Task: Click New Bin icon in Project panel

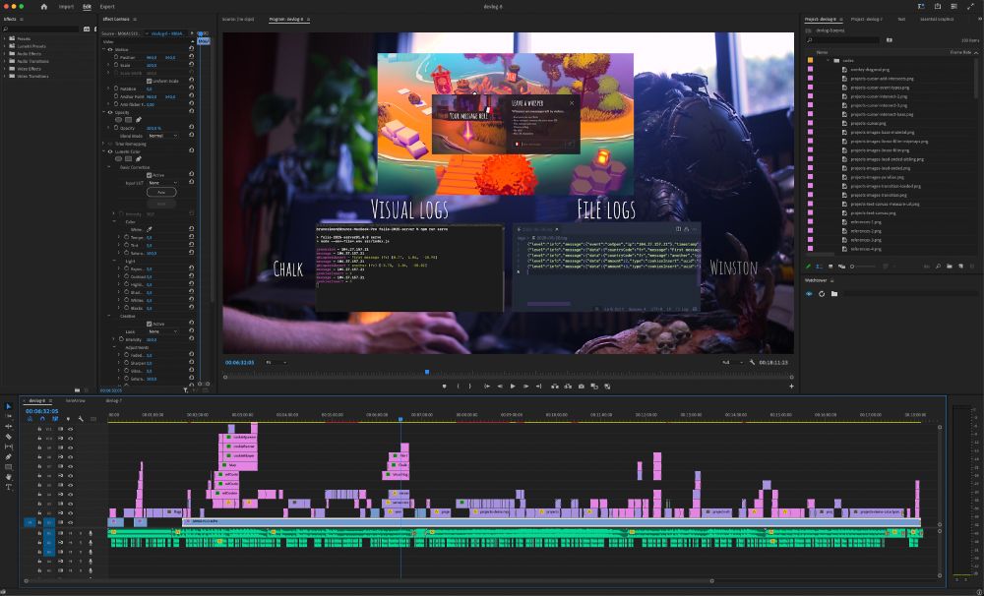Action: 950,267
